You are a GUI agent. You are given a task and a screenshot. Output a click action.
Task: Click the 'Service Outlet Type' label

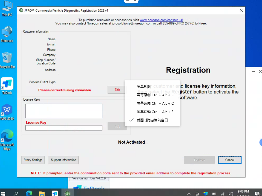pos(42,82)
